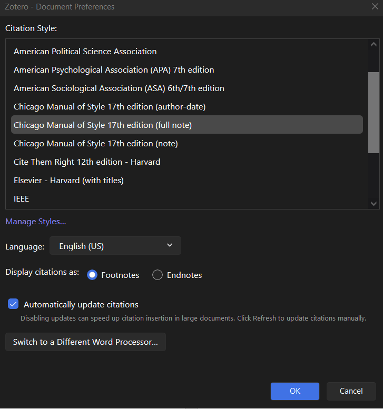This screenshot has height=409, width=383.
Task: Select Chicago Manual of Style 17th edition (note)
Action: (186, 144)
